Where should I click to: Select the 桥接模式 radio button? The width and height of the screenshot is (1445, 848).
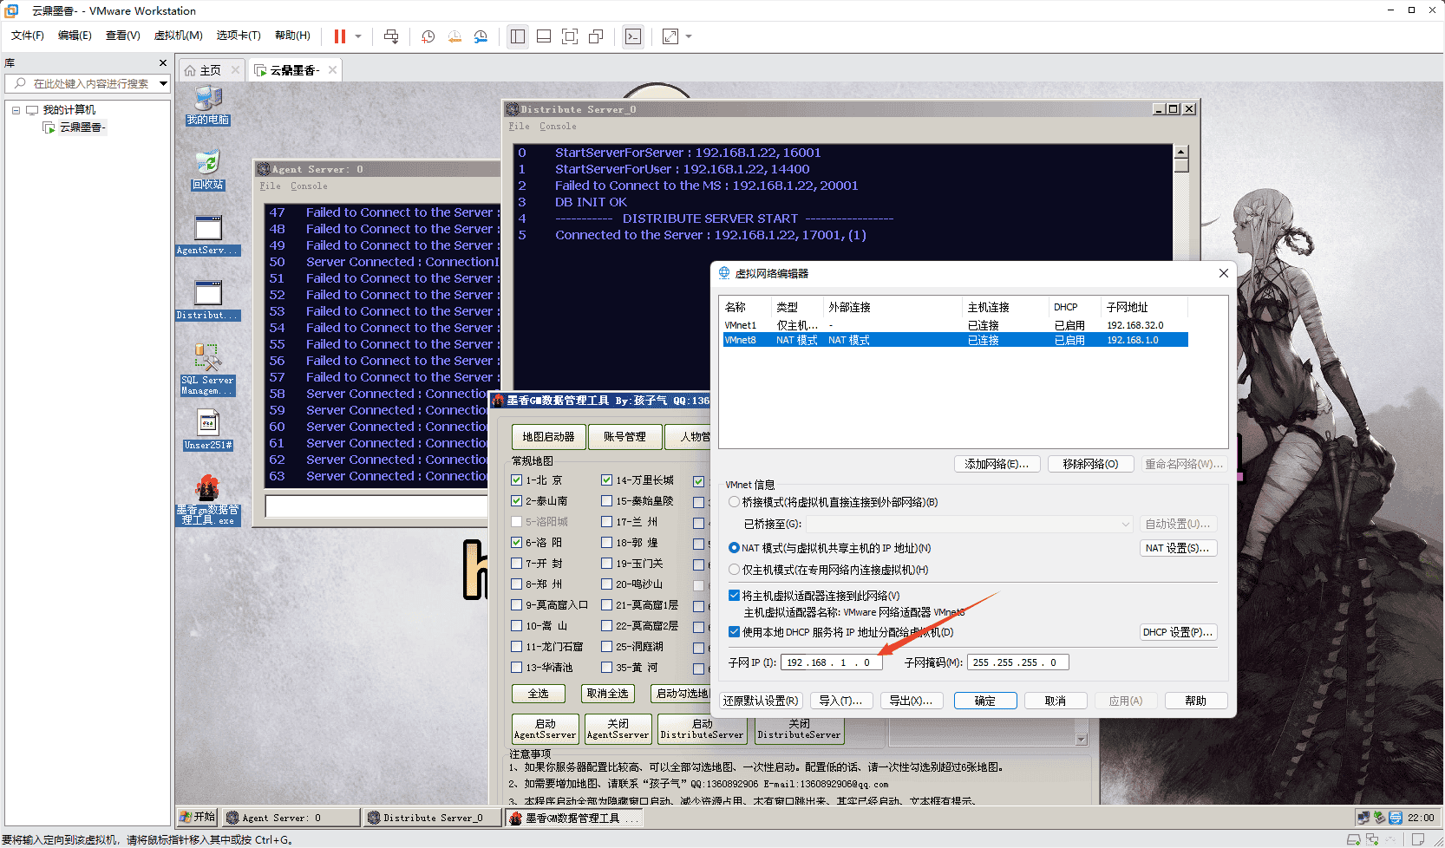734,501
